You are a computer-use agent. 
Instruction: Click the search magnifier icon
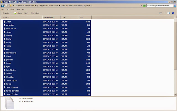click(175, 6)
